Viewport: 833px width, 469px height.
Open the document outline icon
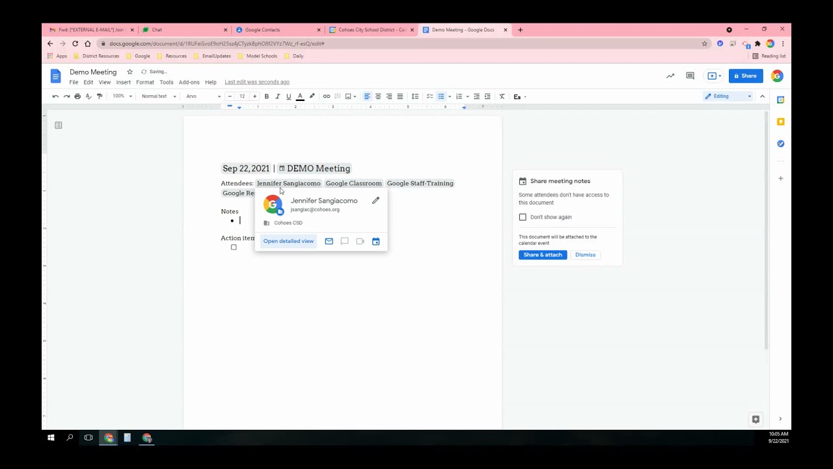coord(59,125)
